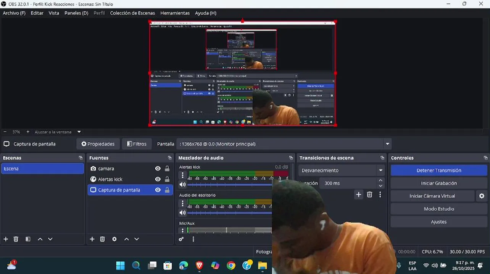Adjust Alertas kick volume slider

230,185
